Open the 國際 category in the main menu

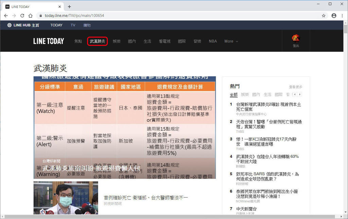pos(182,41)
